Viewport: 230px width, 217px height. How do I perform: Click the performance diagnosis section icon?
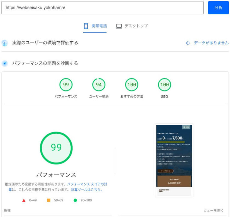point(4,64)
